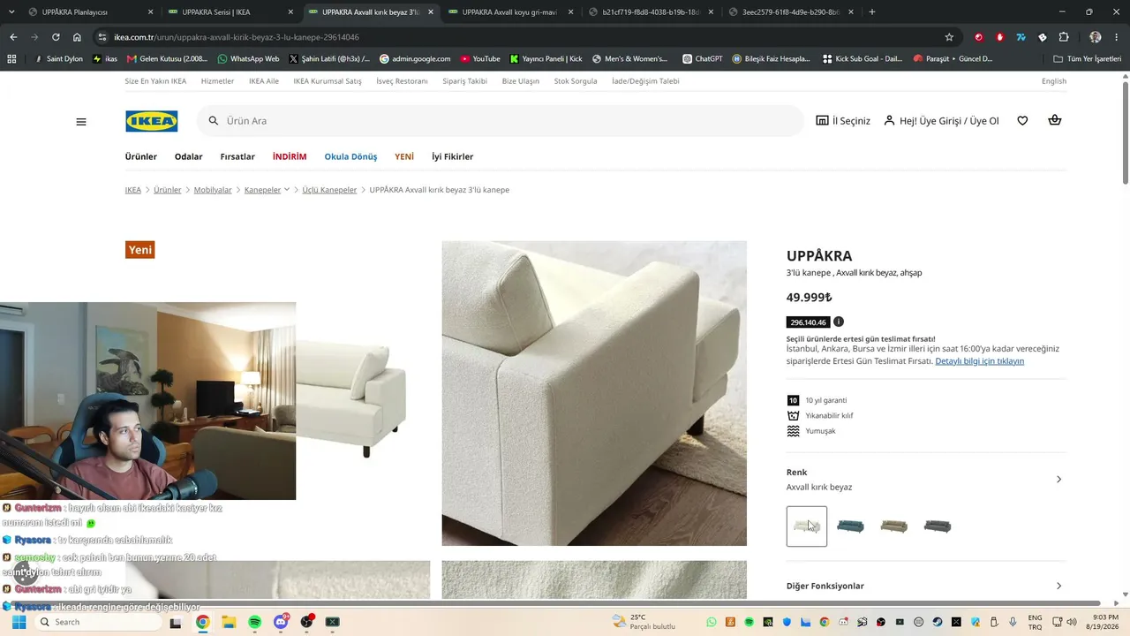The width and height of the screenshot is (1130, 636).
Task: Click the Windows taskbar Search box
Action: [x=98, y=622]
